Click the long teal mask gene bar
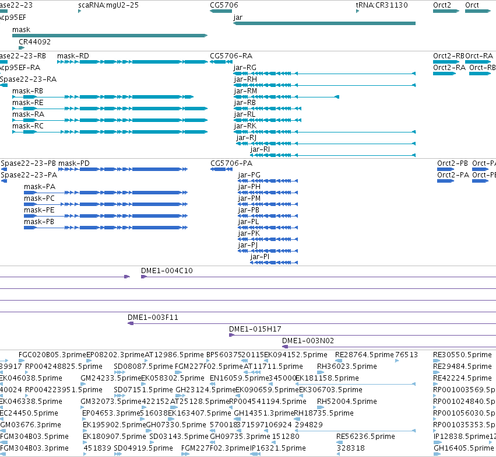Viewport: 496px width, 457px height. pyautogui.click(x=110, y=36)
